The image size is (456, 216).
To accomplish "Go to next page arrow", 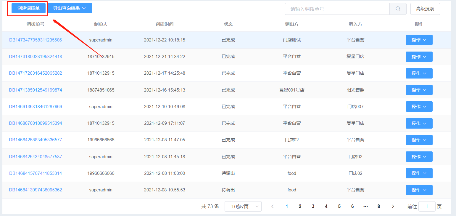I will tap(393, 207).
